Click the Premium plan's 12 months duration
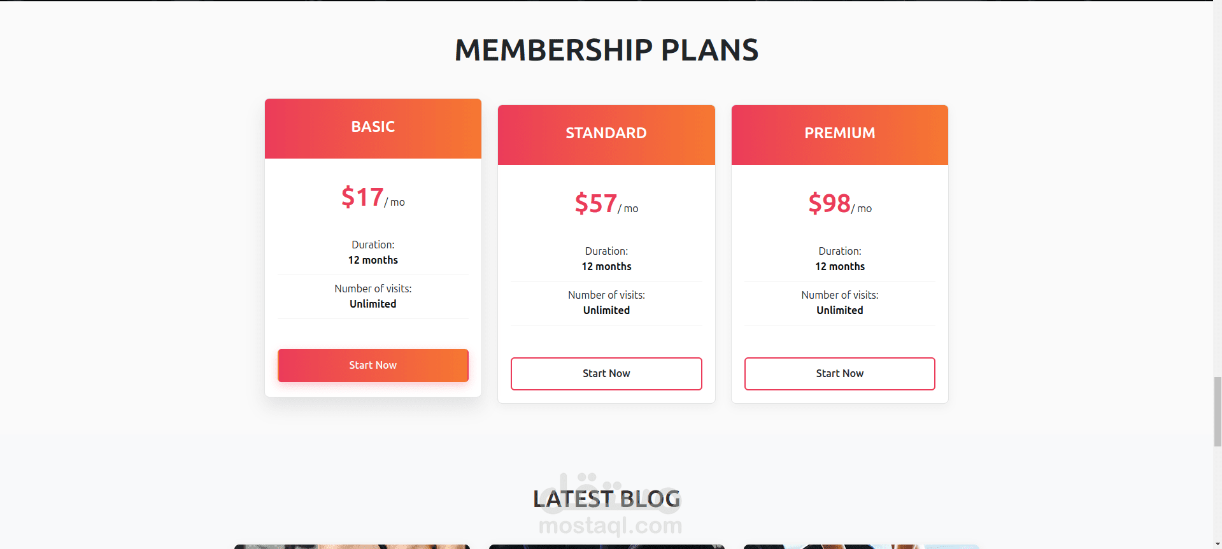 tap(839, 267)
